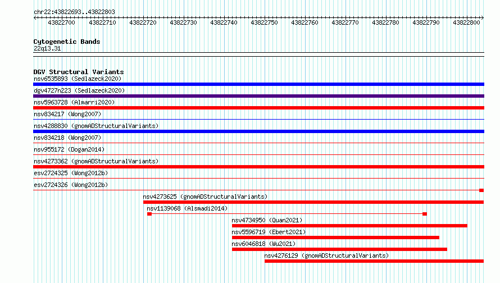Screen dimensions: 500x283
Task: Click the 22q13.31 band label
Action: click(47, 48)
